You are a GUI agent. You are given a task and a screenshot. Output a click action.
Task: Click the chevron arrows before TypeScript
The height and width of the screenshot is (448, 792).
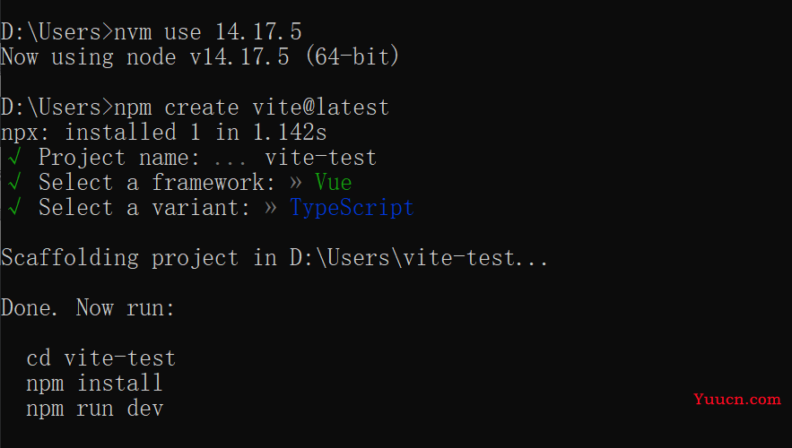pos(271,207)
